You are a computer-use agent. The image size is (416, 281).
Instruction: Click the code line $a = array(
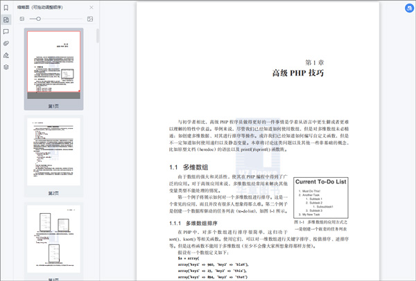tap(189, 258)
